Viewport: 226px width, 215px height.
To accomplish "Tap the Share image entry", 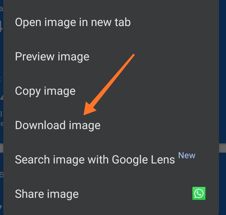I will [111, 194].
